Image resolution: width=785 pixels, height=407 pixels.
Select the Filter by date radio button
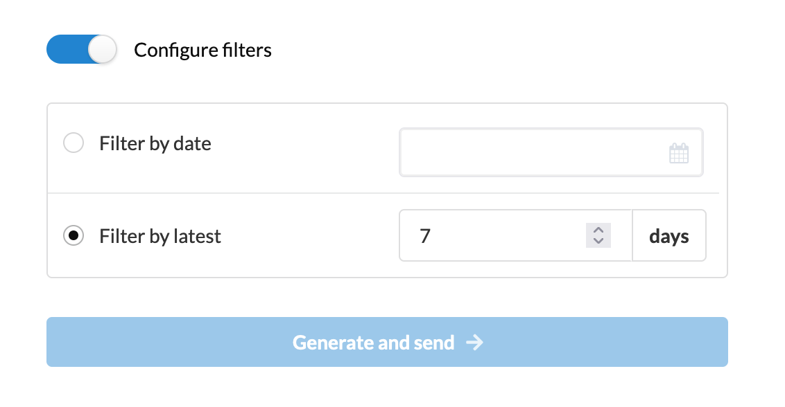pos(74,143)
